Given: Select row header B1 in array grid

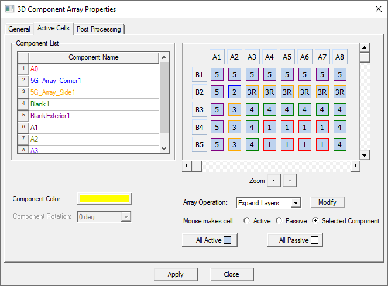Looking at the screenshot, I should pos(200,74).
